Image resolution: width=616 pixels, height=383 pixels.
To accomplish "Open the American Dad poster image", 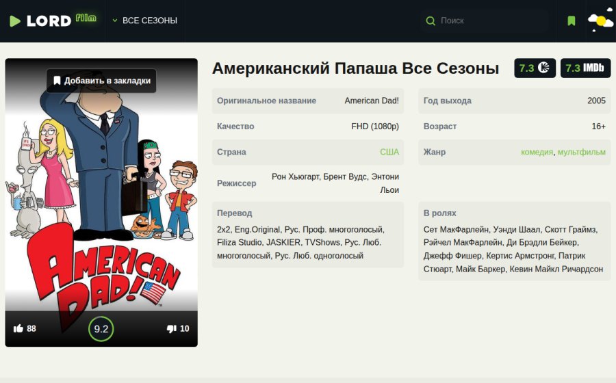I will [101, 202].
